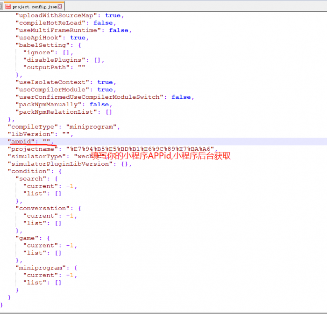Click the false value of useMultiFrameRuntime
The width and height of the screenshot is (327, 314).
(x=119, y=30)
